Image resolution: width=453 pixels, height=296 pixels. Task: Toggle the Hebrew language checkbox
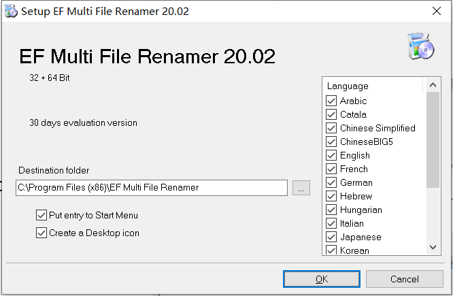point(331,196)
